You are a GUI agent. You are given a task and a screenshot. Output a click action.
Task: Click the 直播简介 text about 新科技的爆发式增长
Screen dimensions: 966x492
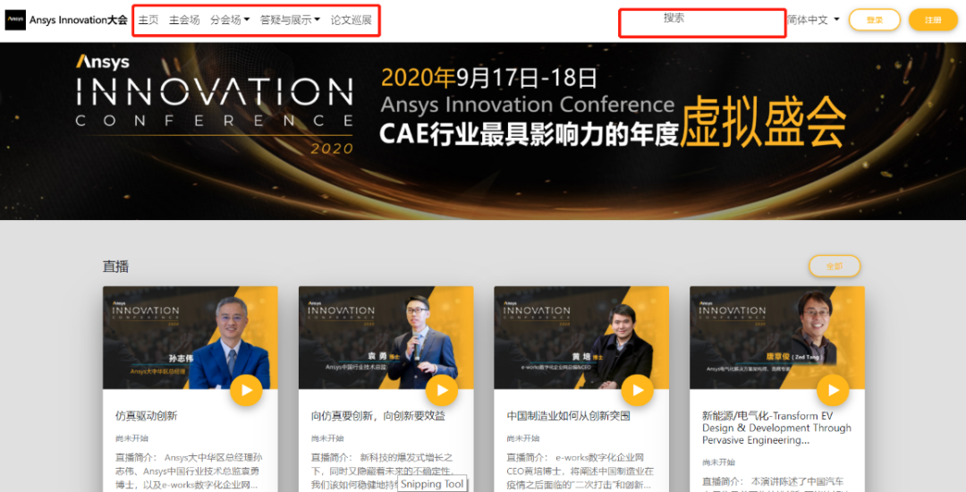tap(385, 471)
